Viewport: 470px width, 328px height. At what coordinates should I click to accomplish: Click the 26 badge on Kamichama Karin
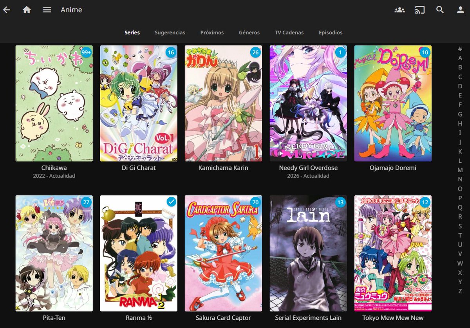256,52
